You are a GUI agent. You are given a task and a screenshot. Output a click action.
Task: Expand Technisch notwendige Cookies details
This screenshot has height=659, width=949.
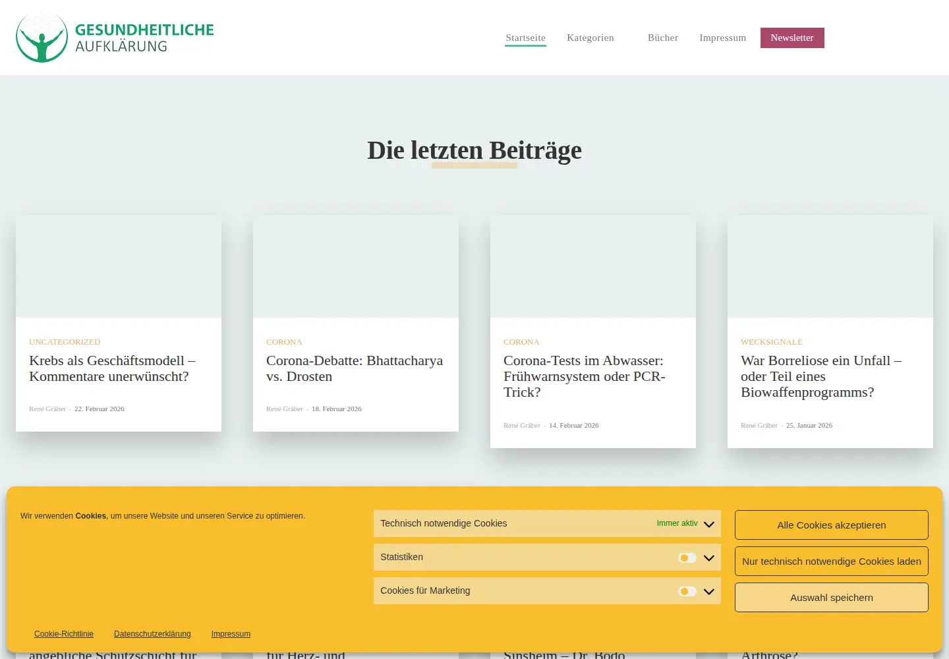[x=709, y=525]
